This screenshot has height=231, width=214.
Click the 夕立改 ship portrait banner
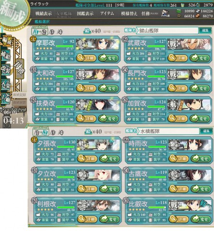point(98,176)
